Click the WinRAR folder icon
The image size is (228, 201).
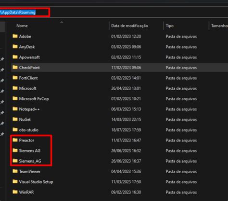coord(15,192)
